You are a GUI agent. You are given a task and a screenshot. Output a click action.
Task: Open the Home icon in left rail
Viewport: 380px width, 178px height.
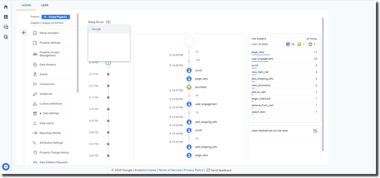(x=6, y=7)
